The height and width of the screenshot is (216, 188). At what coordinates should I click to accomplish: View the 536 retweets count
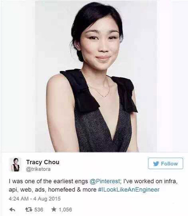[x=39, y=210]
